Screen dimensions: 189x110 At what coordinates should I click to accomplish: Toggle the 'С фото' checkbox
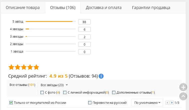[42, 93]
